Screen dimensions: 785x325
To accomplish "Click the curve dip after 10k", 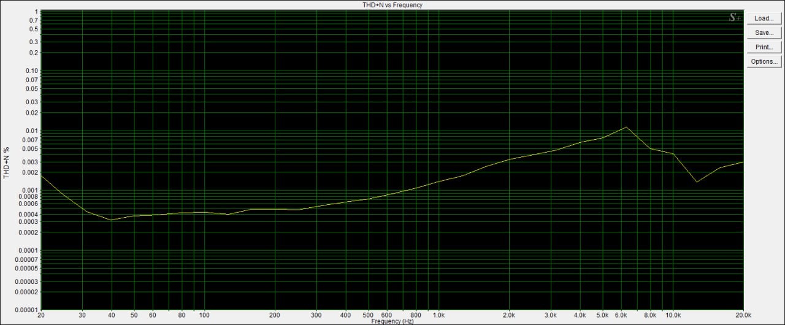I will click(697, 182).
